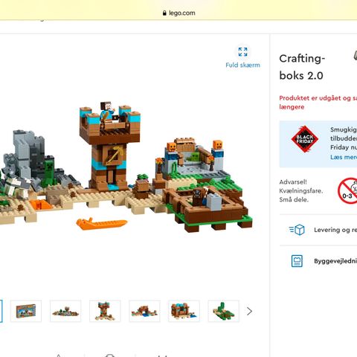The height and width of the screenshot is (357, 357).
Task: Select the brown house with water thumbnail
Action: coord(184,311)
